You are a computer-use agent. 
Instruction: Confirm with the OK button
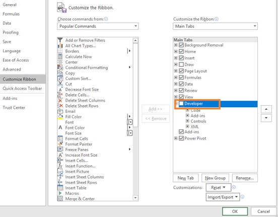tap(235, 211)
